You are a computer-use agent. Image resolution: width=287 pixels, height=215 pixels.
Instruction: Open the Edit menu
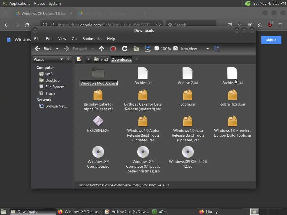49,39
